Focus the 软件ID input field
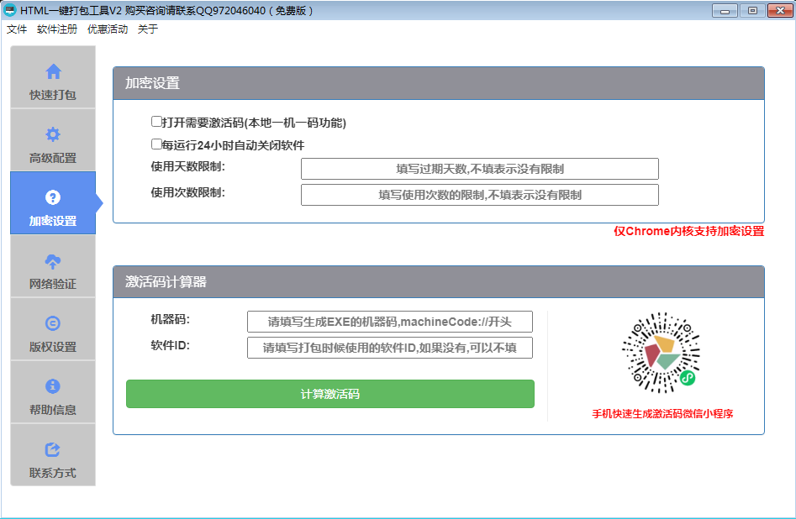Screen dimensions: 796x519 [x=389, y=348]
